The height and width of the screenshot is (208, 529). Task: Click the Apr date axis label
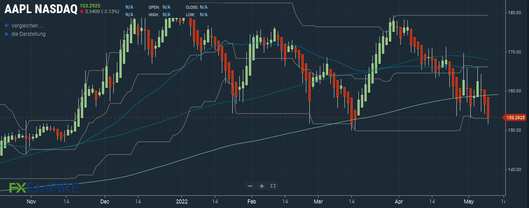[399, 202]
